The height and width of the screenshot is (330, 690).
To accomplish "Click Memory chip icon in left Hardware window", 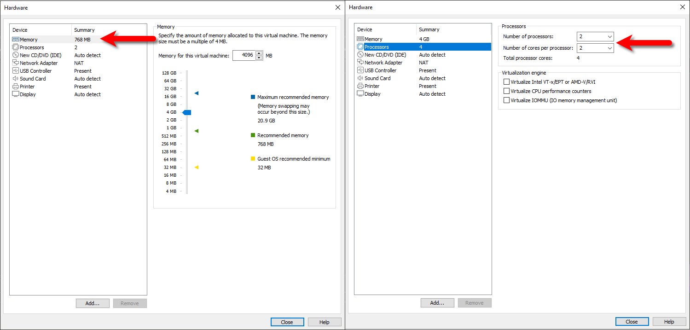I will click(x=16, y=40).
